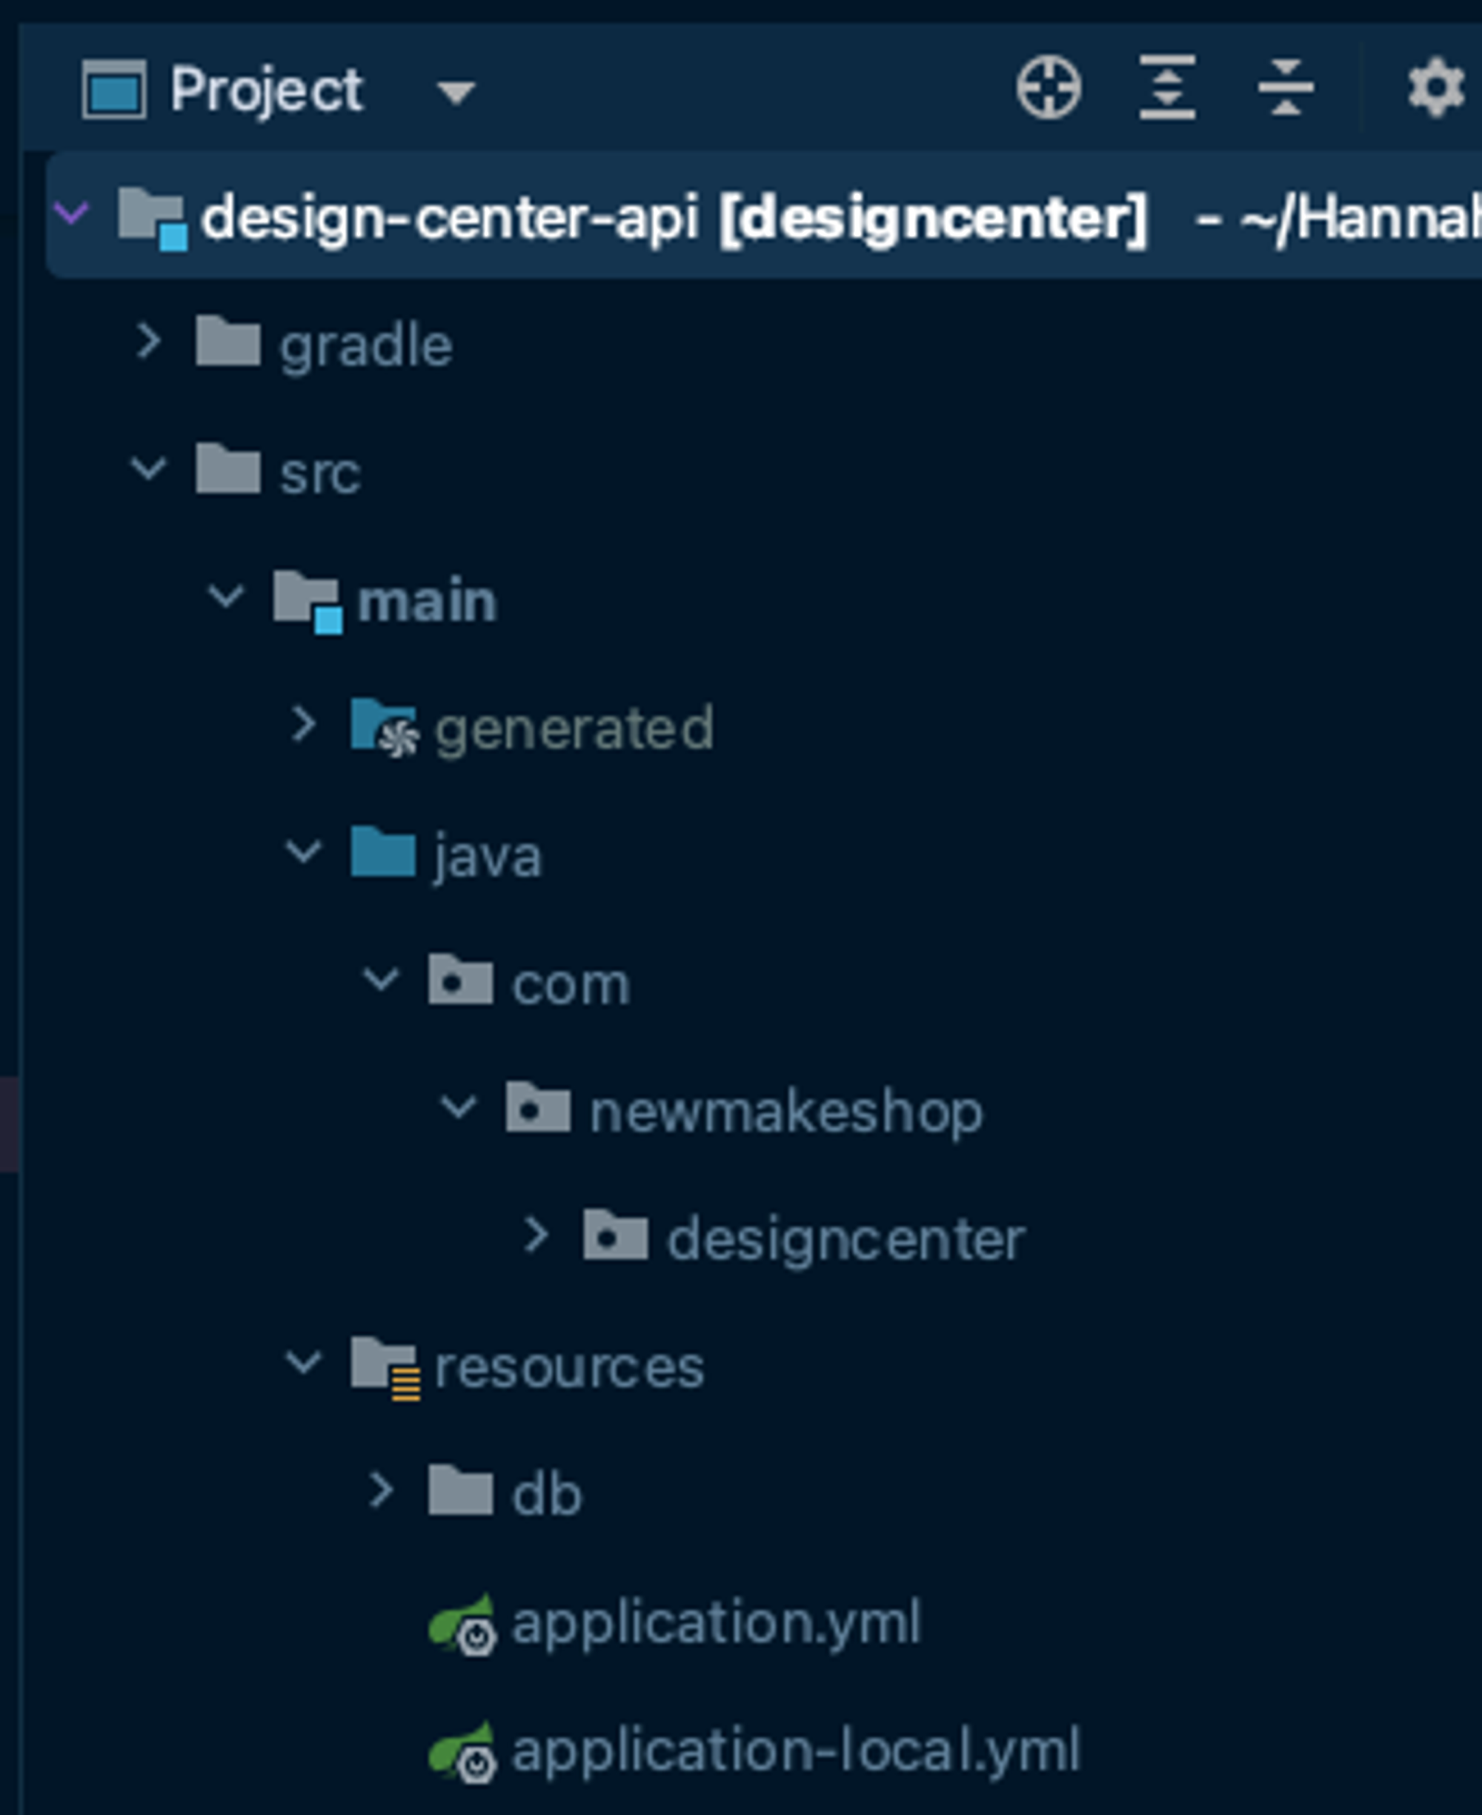
Task: Open the Project panel settings gear
Action: (x=1436, y=87)
